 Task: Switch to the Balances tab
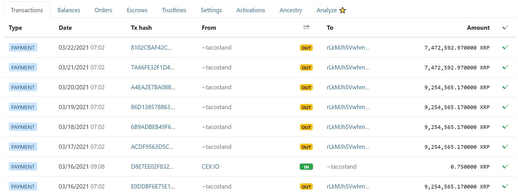69,10
